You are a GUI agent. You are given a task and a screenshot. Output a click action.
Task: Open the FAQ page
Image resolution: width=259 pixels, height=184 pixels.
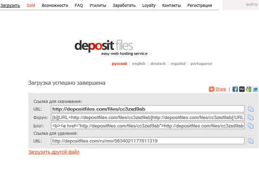79,5
